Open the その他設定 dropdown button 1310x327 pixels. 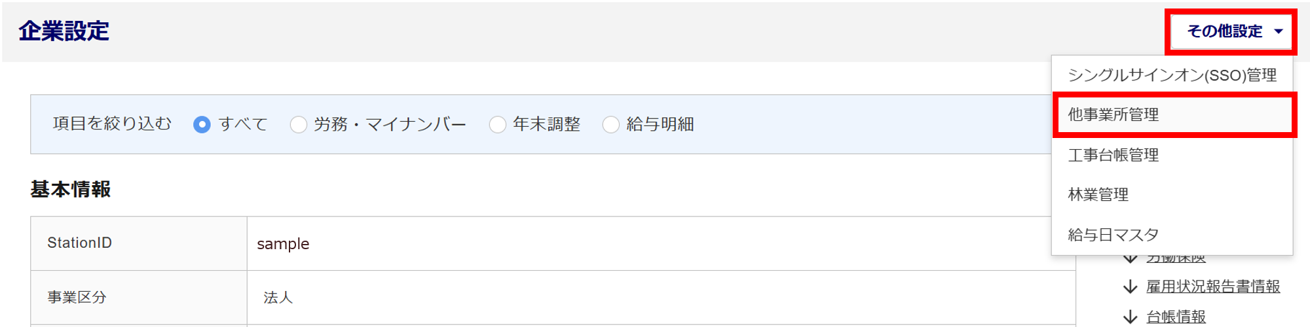point(1231,31)
